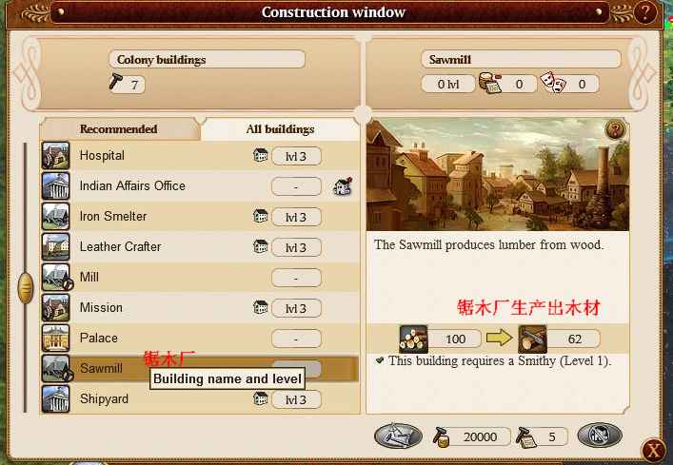Click the wood logs resource icon
673x465 pixels.
coord(413,339)
